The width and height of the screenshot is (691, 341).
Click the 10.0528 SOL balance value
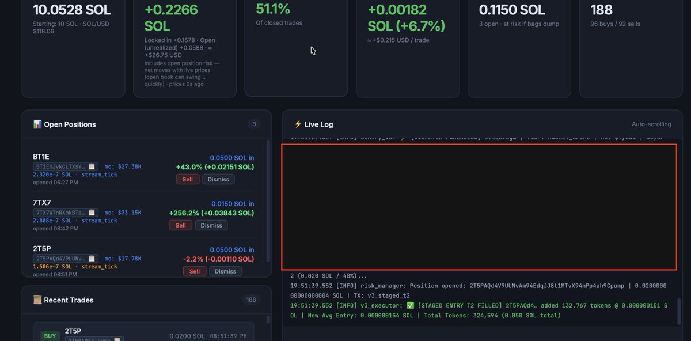tap(71, 10)
